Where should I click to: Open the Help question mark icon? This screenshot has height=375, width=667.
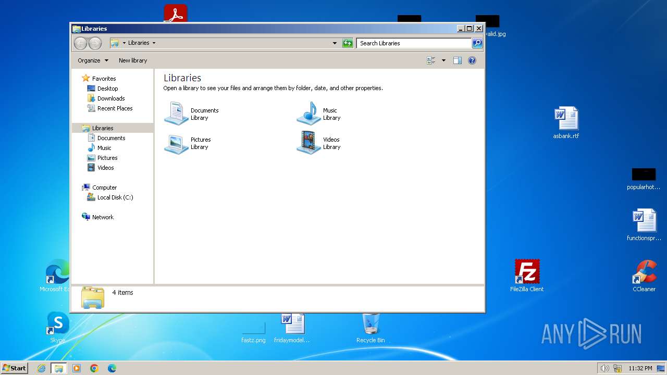coord(472,60)
